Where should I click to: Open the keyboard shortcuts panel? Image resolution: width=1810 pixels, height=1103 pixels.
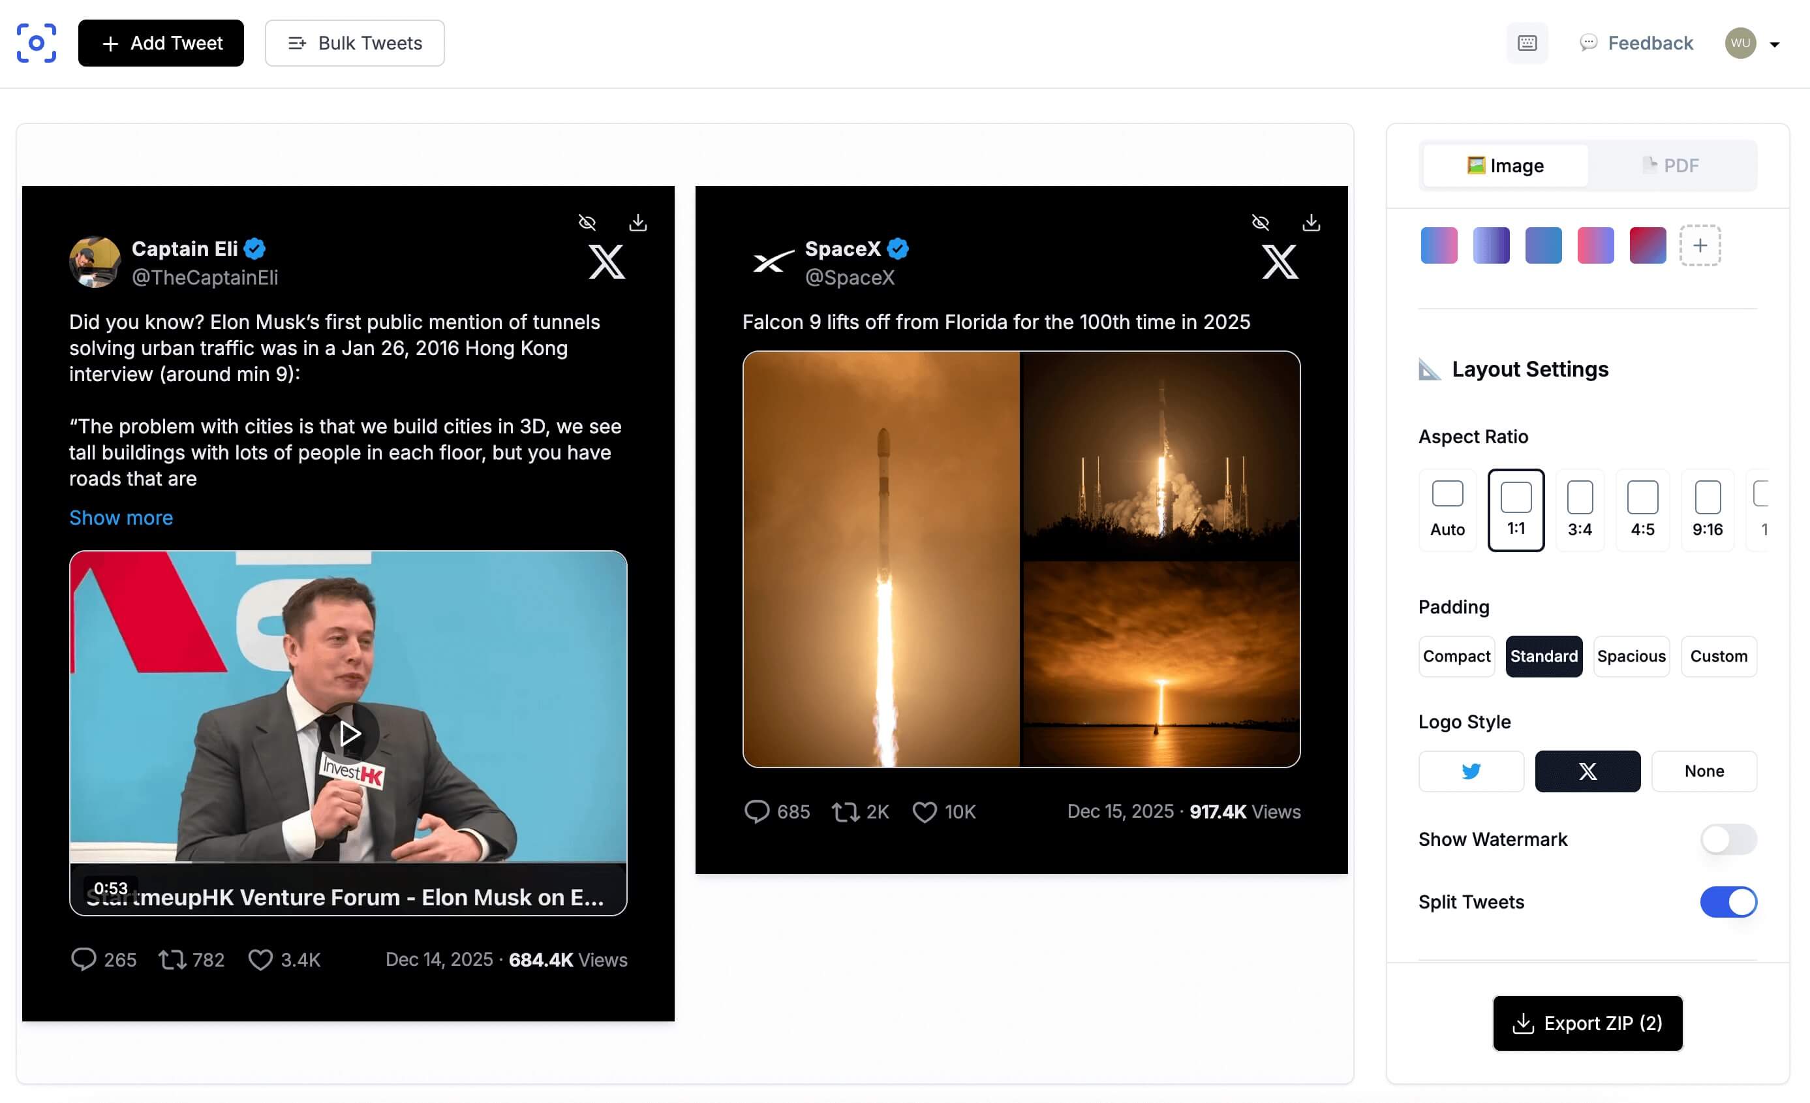click(1527, 42)
